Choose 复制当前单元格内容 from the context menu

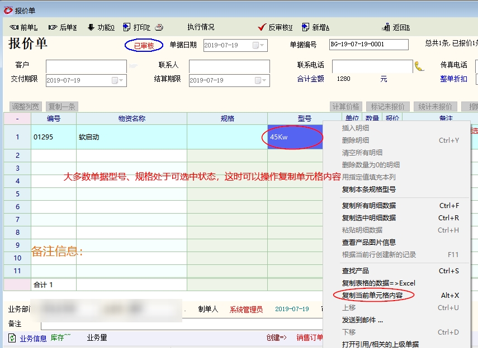coord(372,295)
